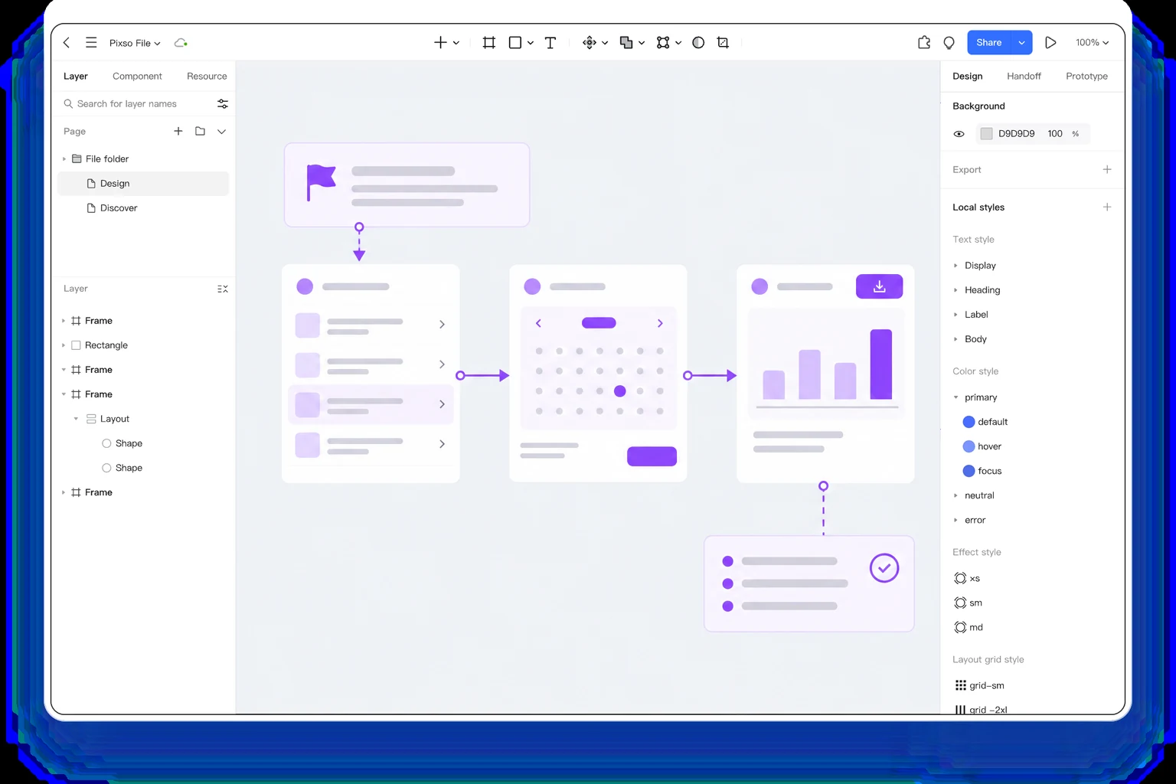Click the component tool icon

tap(590, 43)
